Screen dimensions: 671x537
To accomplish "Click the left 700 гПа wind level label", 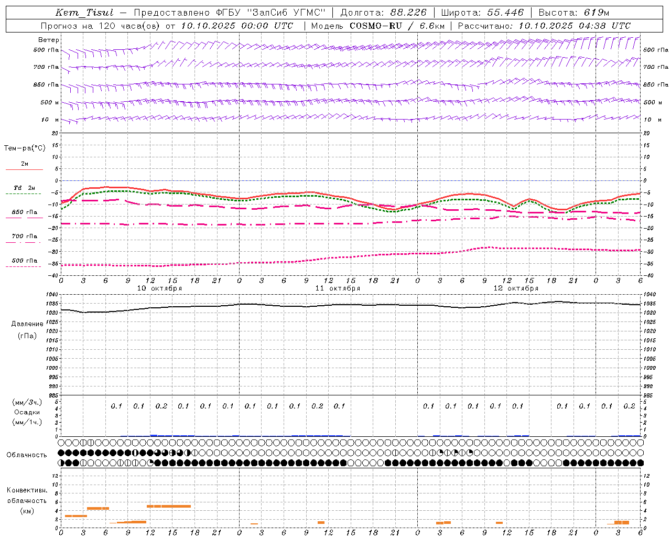I will coord(46,67).
